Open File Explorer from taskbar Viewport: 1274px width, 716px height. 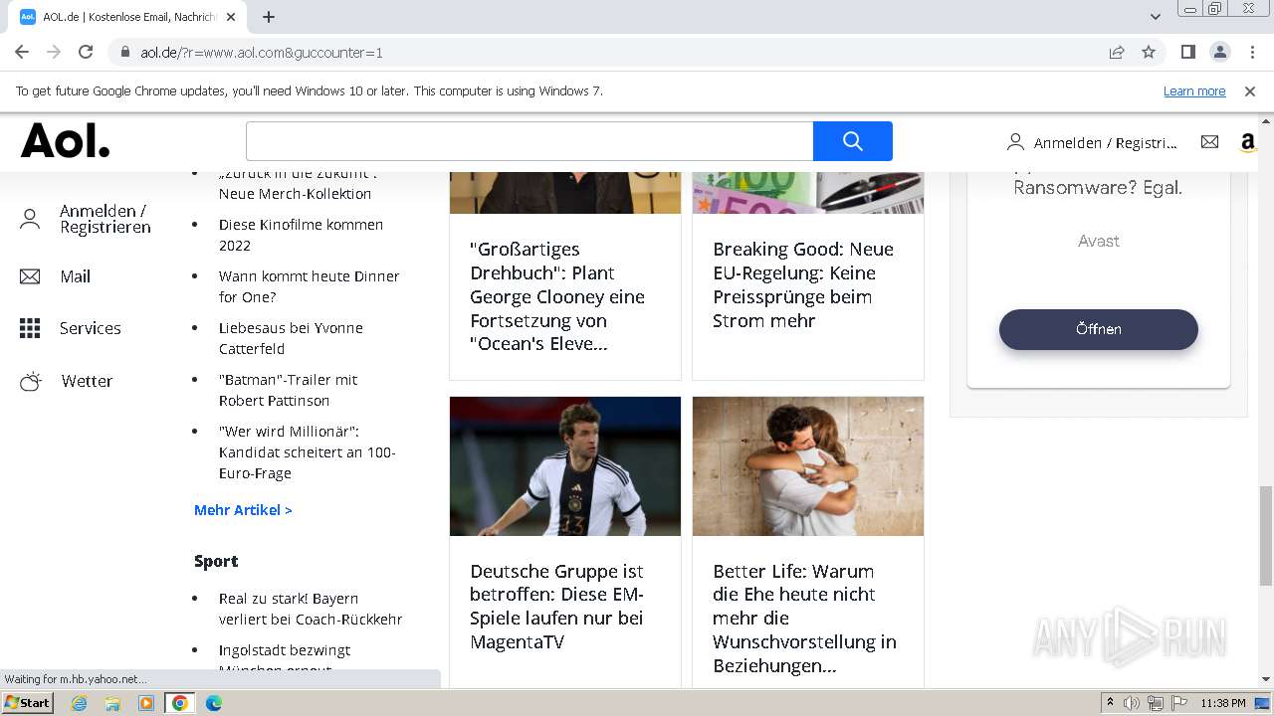[x=112, y=703]
